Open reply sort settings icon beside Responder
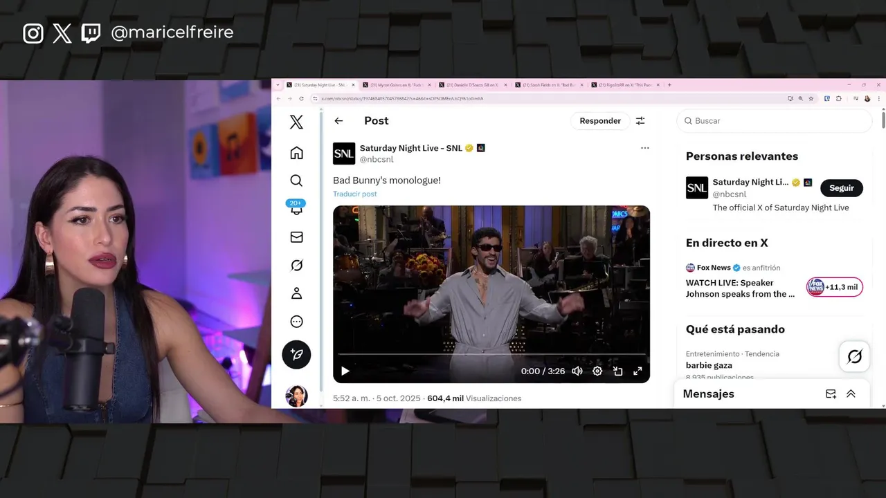This screenshot has width=886, height=498. [640, 121]
